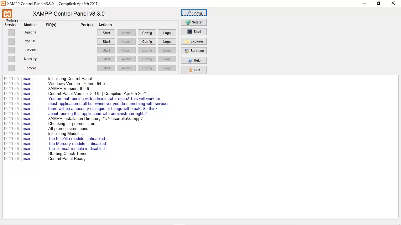Viewport: 401px width, 225px height.
Task: Select the FileZilla disabled log message
Action: pos(76,138)
